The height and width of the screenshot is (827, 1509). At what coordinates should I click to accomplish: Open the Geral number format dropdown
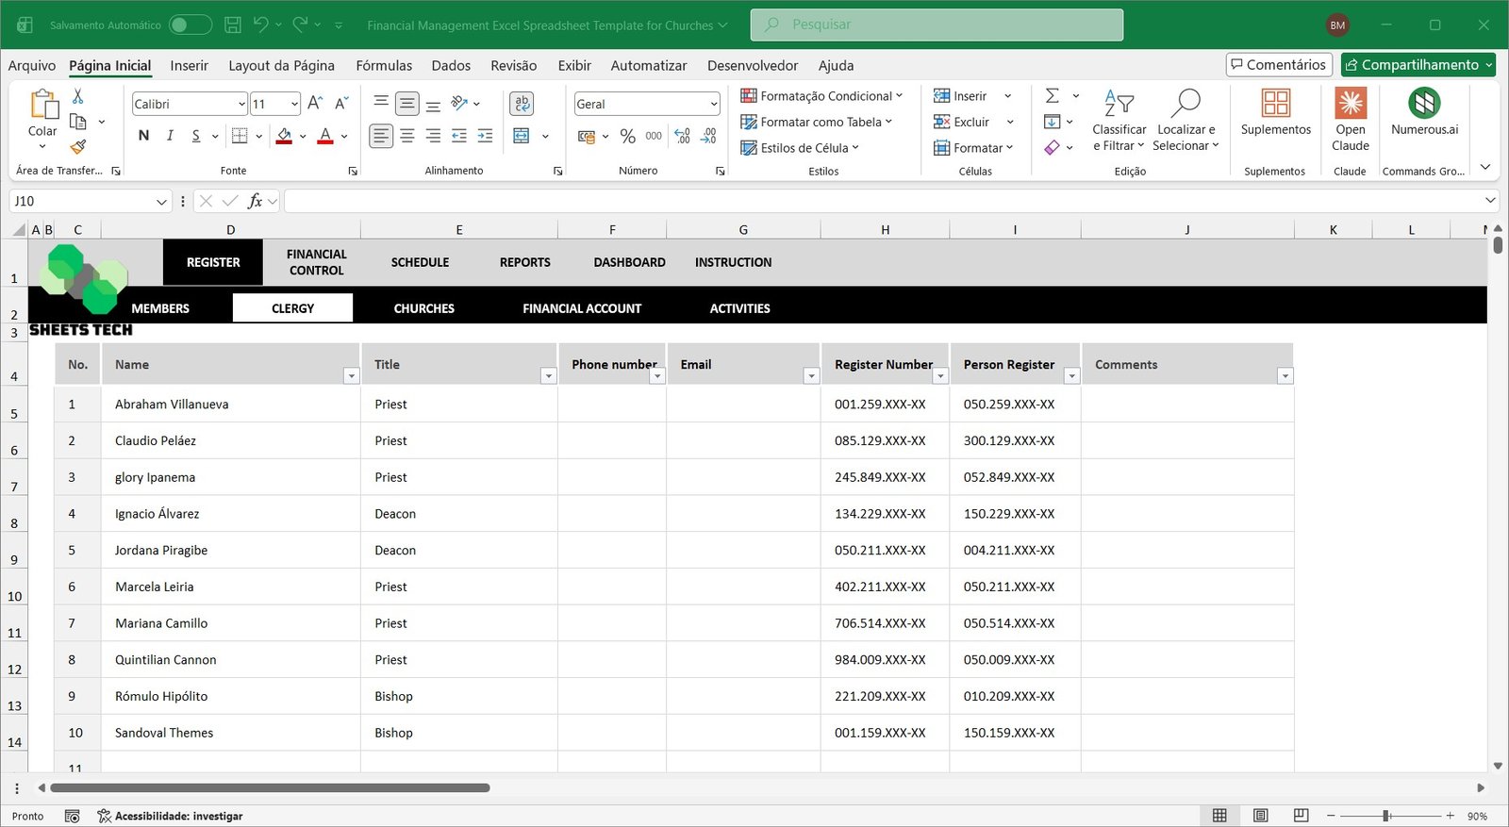[713, 105]
